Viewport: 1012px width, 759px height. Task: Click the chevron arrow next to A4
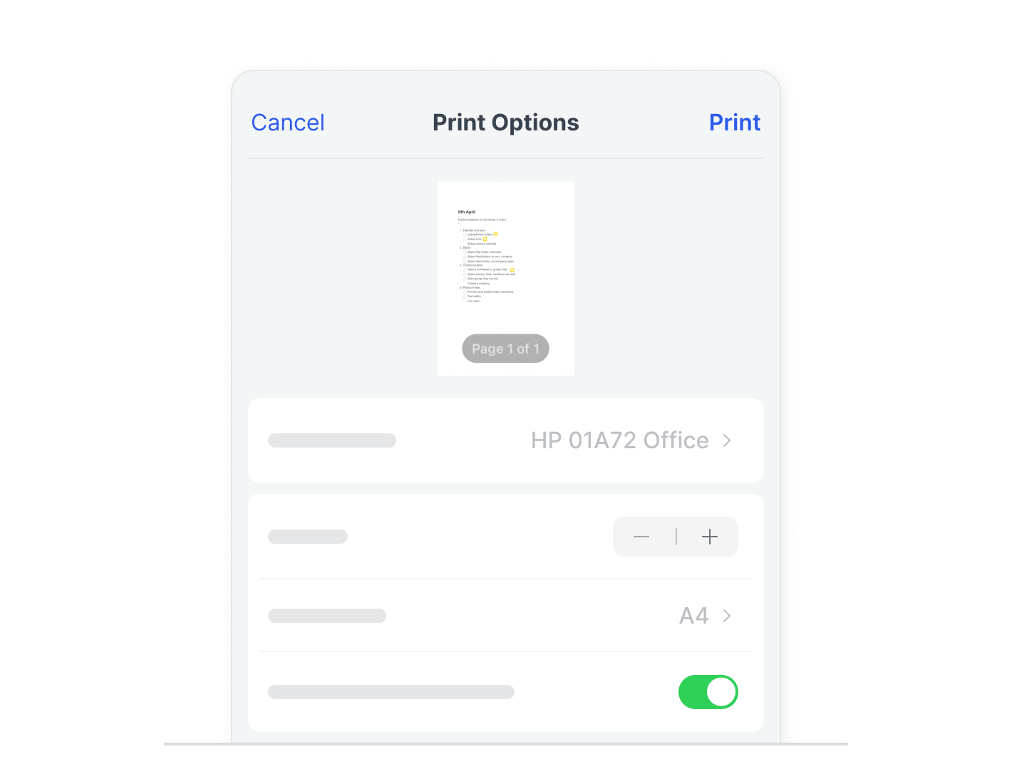(727, 616)
